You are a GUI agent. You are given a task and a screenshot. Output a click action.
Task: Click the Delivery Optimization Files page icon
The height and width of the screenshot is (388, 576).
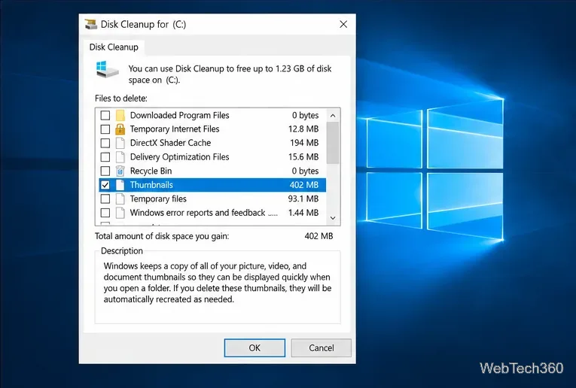(120, 157)
